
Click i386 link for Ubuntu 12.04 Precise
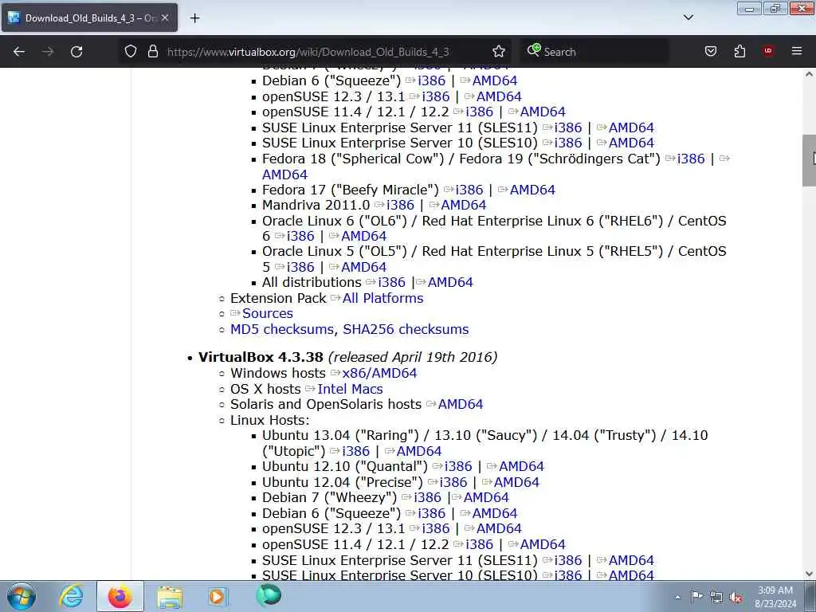tap(453, 482)
